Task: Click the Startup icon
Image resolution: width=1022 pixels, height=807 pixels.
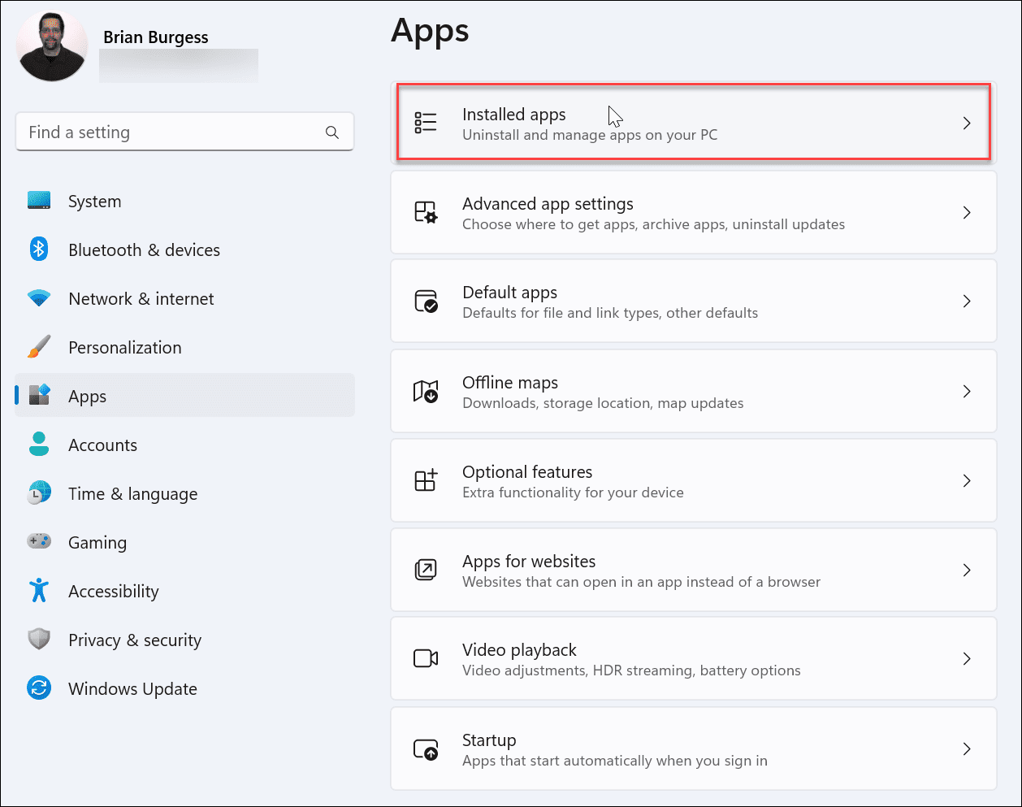Action: (426, 748)
